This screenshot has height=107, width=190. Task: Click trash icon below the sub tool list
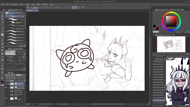coord(25,46)
